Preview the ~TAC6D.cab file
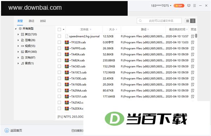 point(193,66)
